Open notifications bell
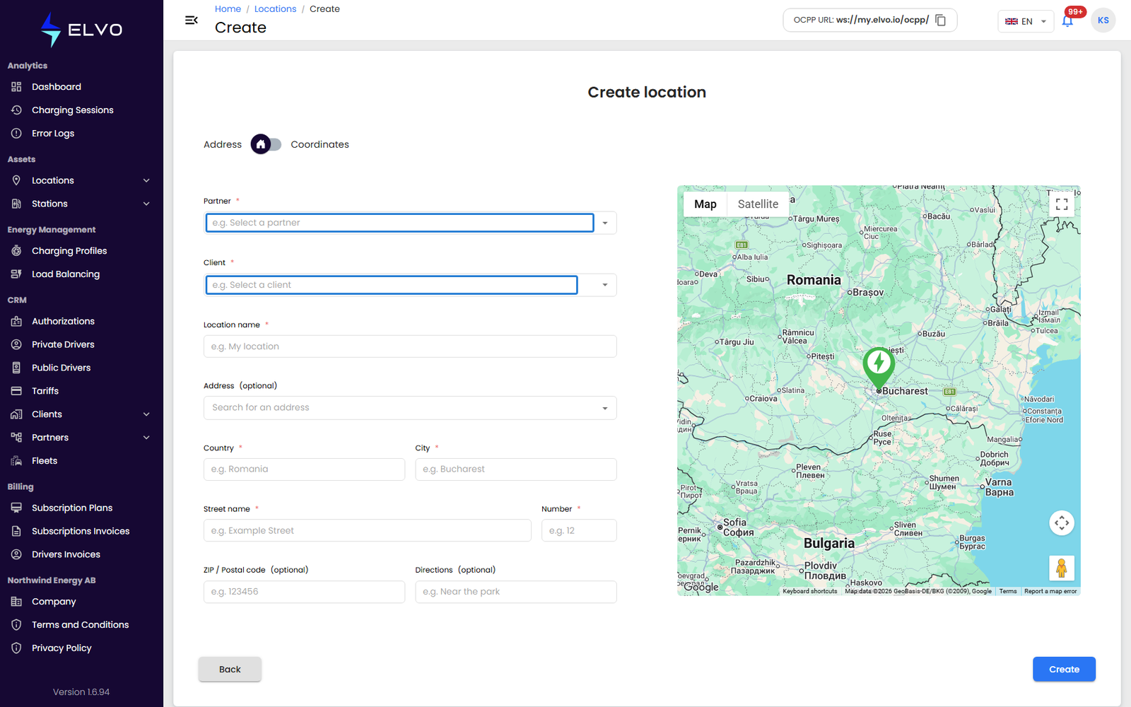 pos(1067,21)
